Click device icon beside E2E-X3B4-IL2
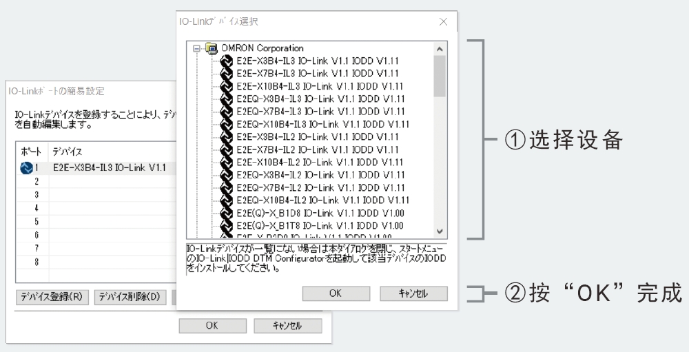 click(x=226, y=136)
